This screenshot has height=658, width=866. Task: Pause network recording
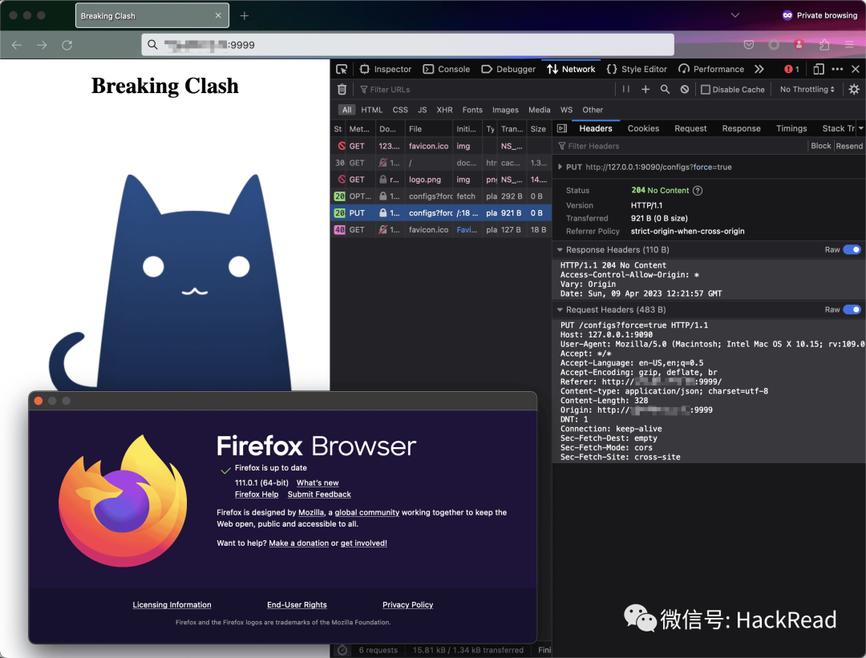[625, 89]
